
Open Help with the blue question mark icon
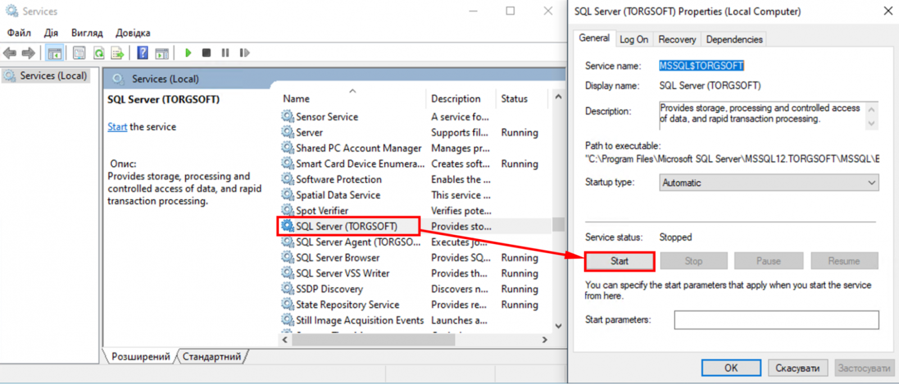[x=143, y=53]
